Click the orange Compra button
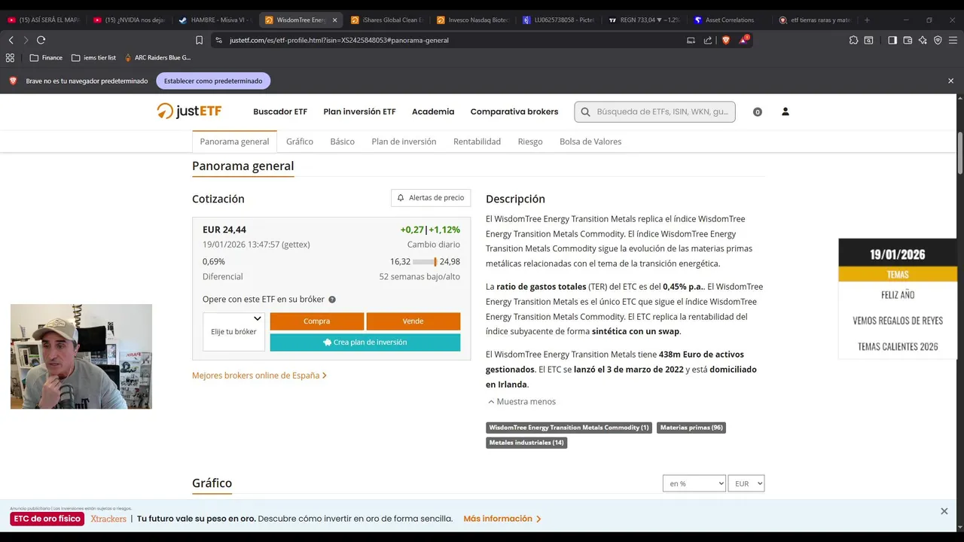 pyautogui.click(x=317, y=321)
